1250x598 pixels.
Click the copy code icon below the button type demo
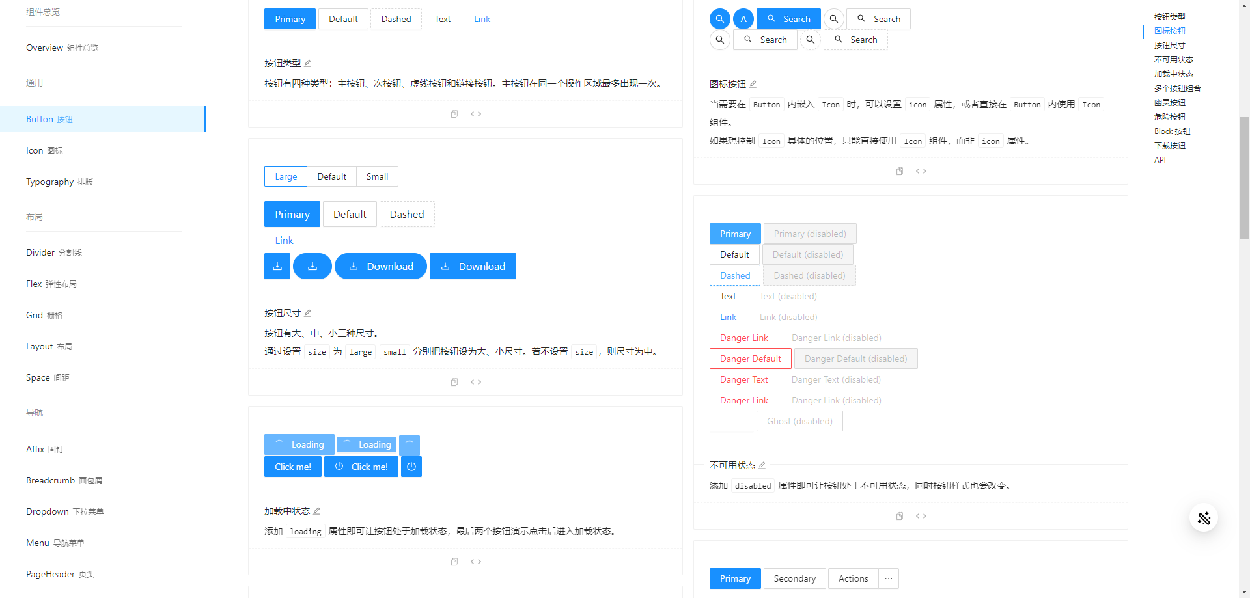pyautogui.click(x=454, y=114)
